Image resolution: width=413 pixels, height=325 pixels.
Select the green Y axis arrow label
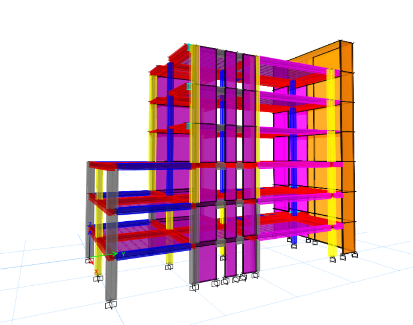click(x=123, y=254)
